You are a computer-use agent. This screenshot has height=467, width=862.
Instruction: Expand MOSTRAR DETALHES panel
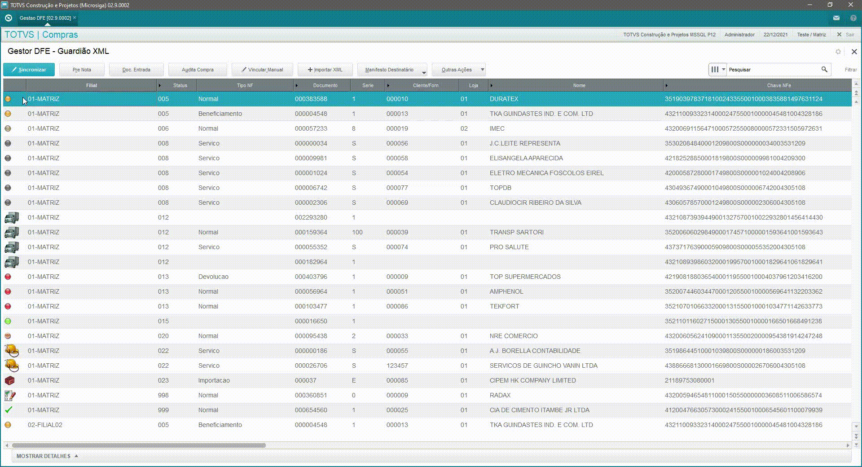pyautogui.click(x=47, y=456)
